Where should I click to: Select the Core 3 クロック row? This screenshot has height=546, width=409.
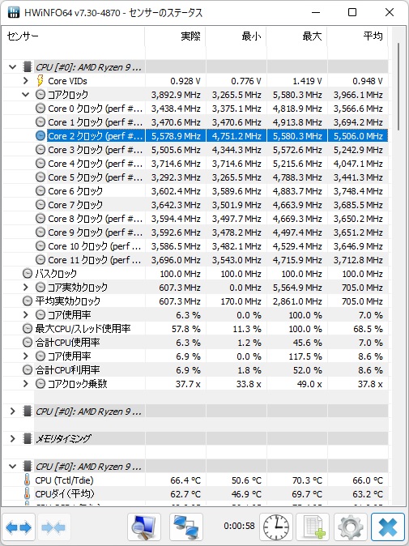pos(195,150)
